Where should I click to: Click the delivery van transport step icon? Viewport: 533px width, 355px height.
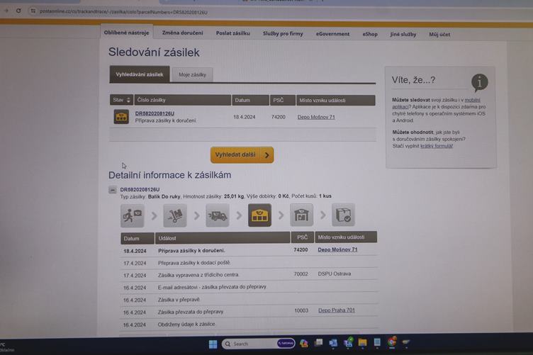pos(218,215)
